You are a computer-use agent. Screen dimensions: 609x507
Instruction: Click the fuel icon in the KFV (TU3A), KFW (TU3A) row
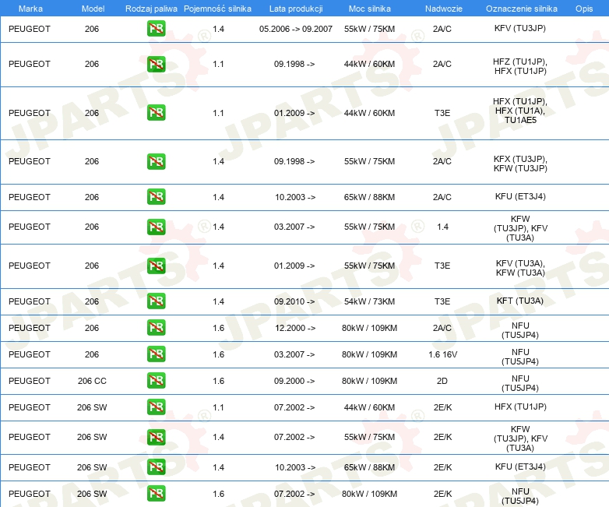click(x=156, y=266)
